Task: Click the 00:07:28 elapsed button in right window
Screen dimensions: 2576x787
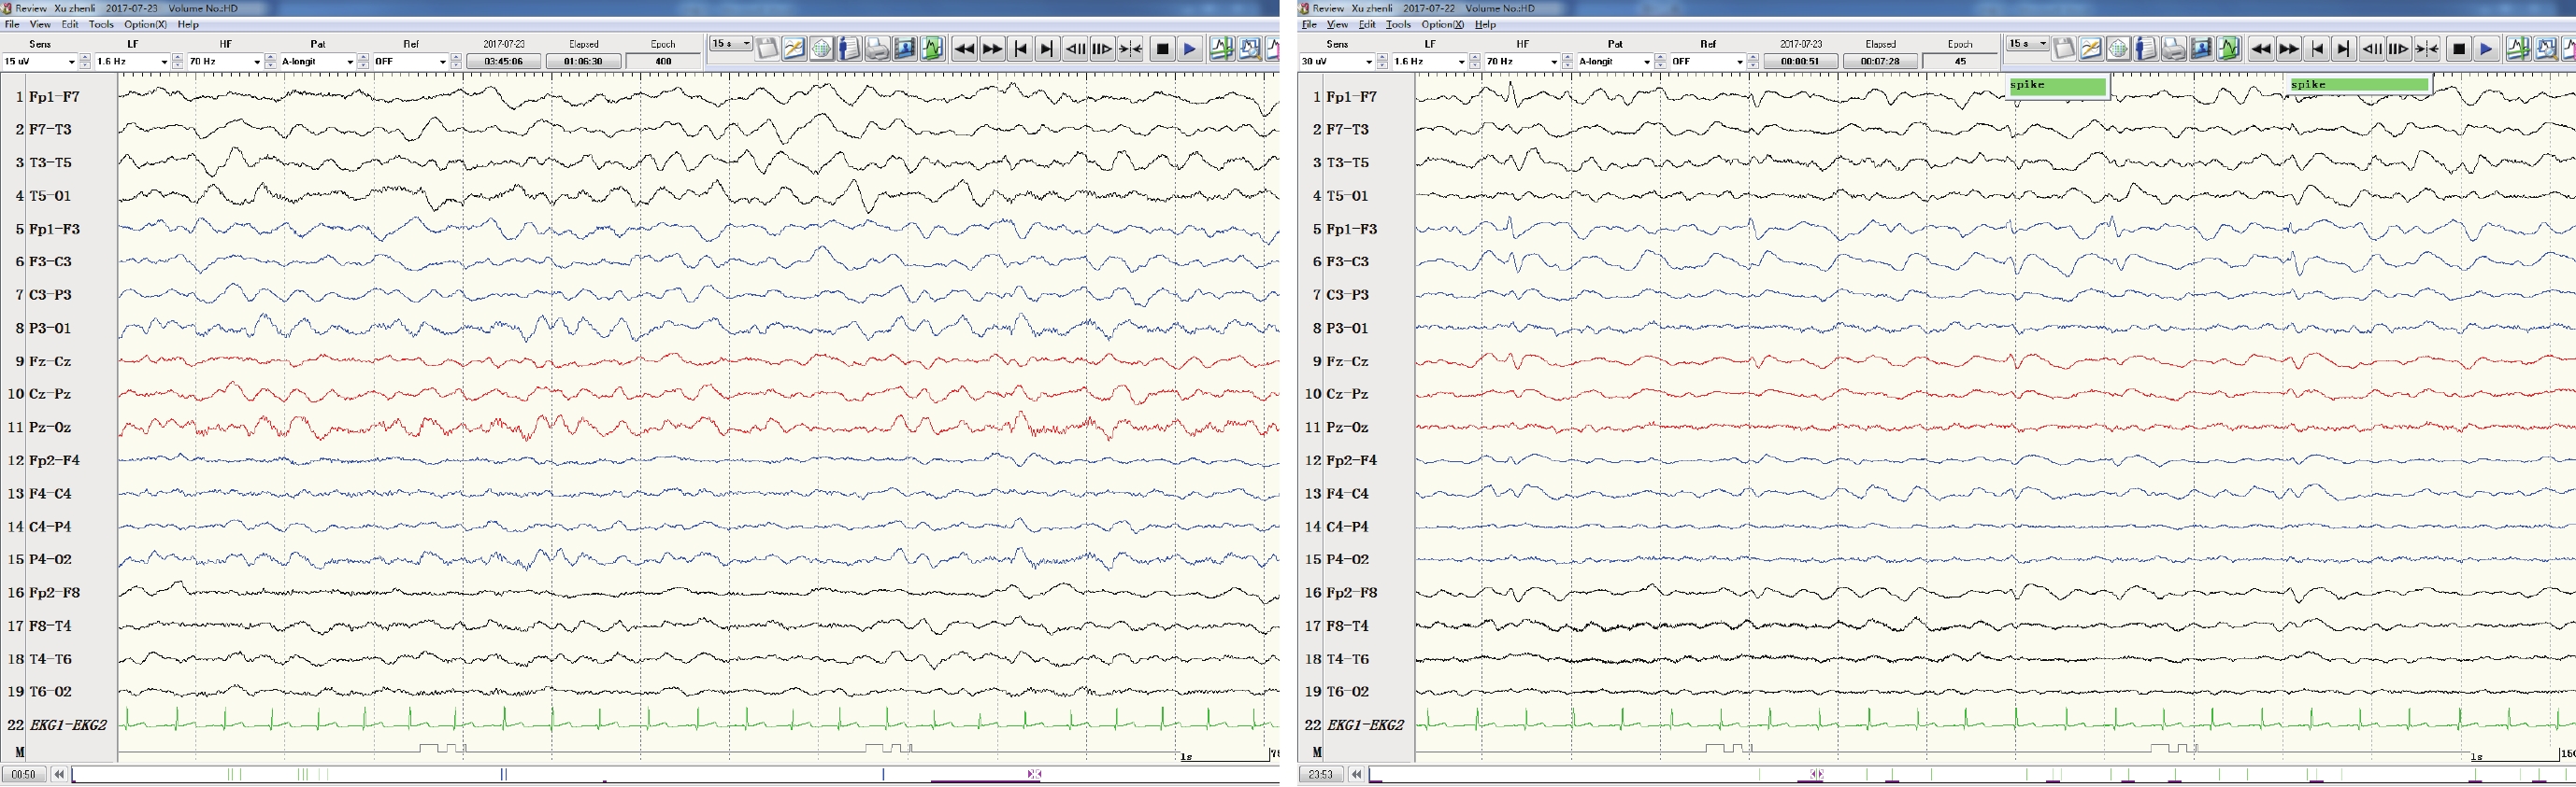Action: tap(1880, 62)
